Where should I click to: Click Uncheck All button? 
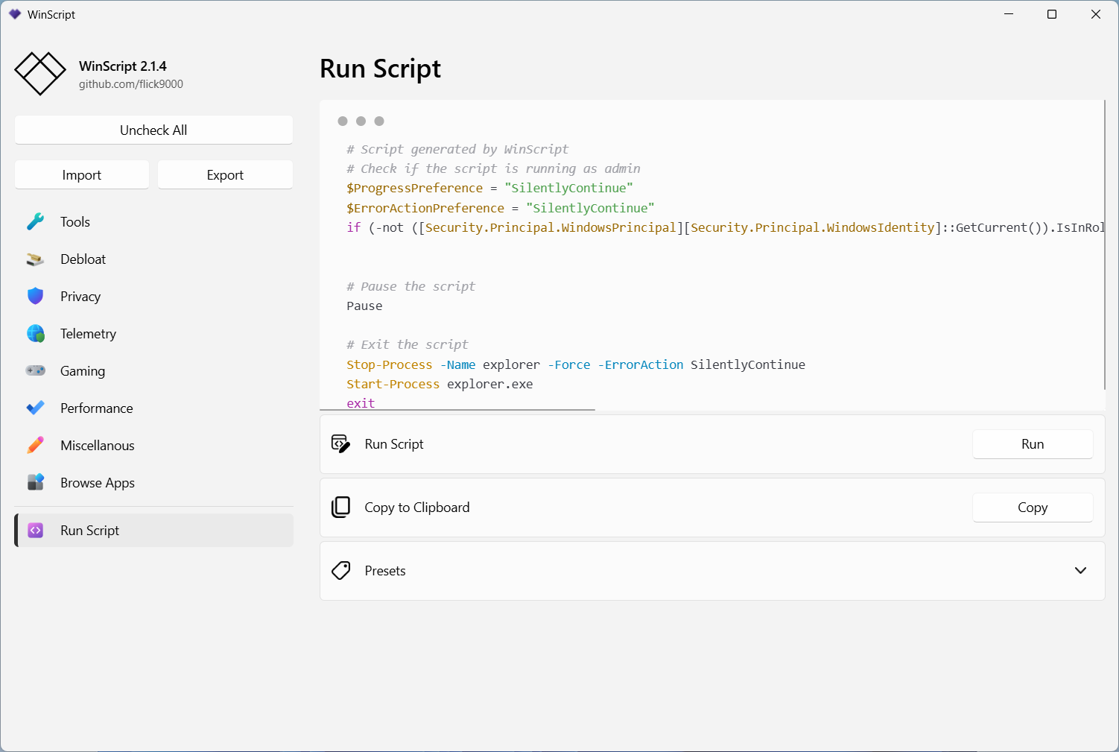pos(153,130)
